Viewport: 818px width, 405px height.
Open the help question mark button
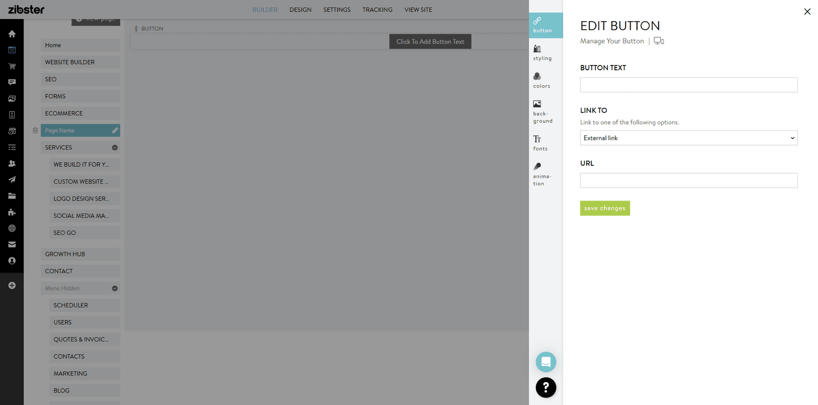tap(546, 388)
